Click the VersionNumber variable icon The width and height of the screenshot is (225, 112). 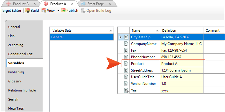pyautogui.click(x=126, y=84)
